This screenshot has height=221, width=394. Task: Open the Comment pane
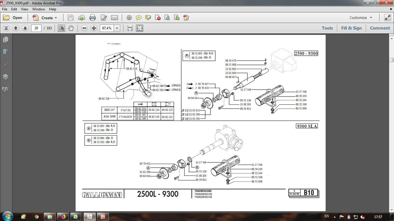tap(380, 28)
